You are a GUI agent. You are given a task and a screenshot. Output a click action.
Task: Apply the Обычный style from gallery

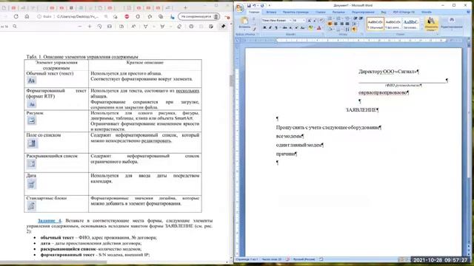click(x=375, y=24)
